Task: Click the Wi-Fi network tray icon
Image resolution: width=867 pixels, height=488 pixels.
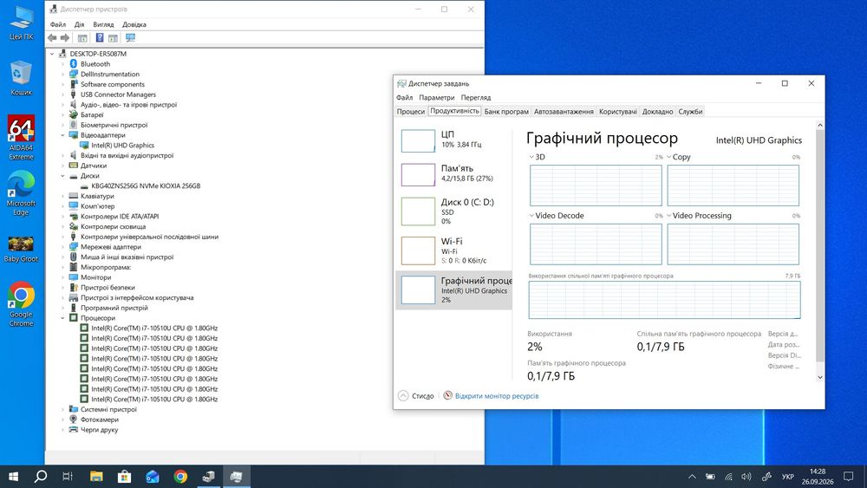Action: (729, 477)
